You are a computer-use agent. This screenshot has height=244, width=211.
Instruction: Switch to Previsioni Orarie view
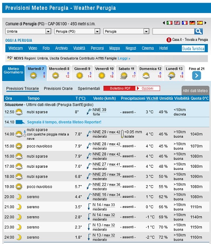point(58,88)
